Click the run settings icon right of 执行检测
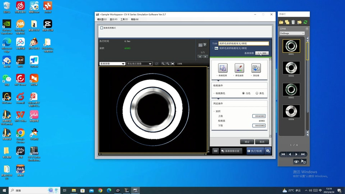The height and width of the screenshot is (194, 345). coord(268,151)
